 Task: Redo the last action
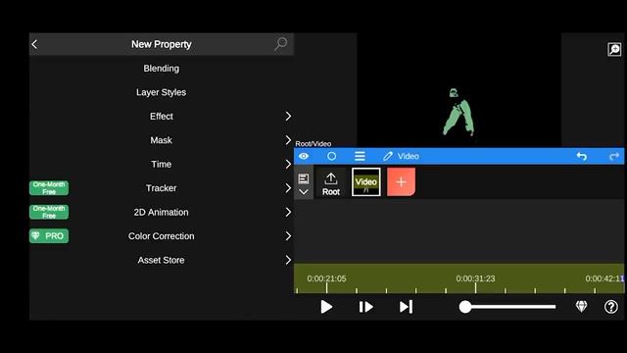coord(614,157)
